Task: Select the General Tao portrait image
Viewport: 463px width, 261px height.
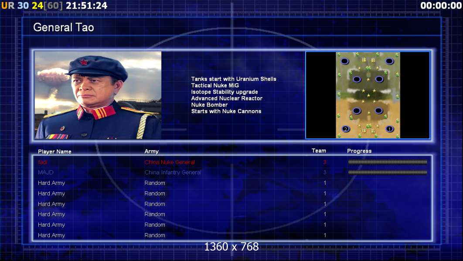Action: [x=98, y=95]
